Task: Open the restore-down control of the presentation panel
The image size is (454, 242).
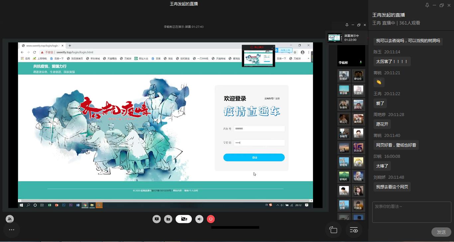Action: (359, 25)
